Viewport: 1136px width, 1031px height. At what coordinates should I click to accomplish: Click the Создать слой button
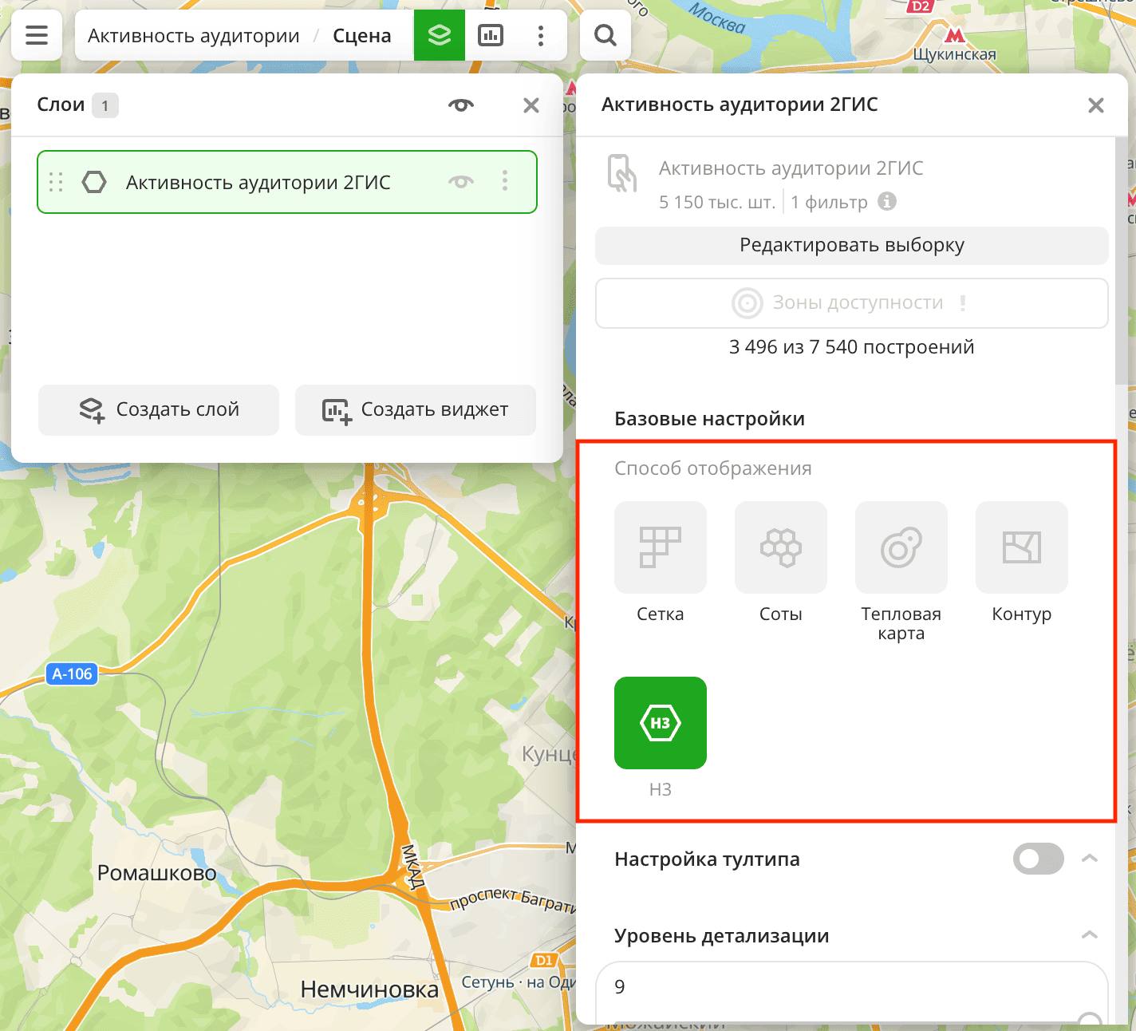pyautogui.click(x=159, y=409)
